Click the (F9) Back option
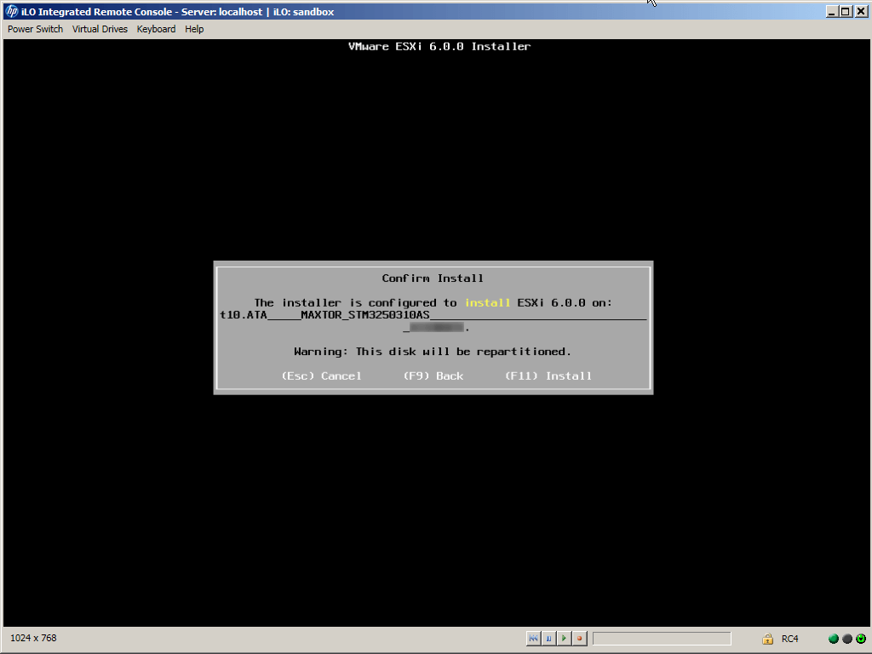This screenshot has width=872, height=654. click(433, 376)
